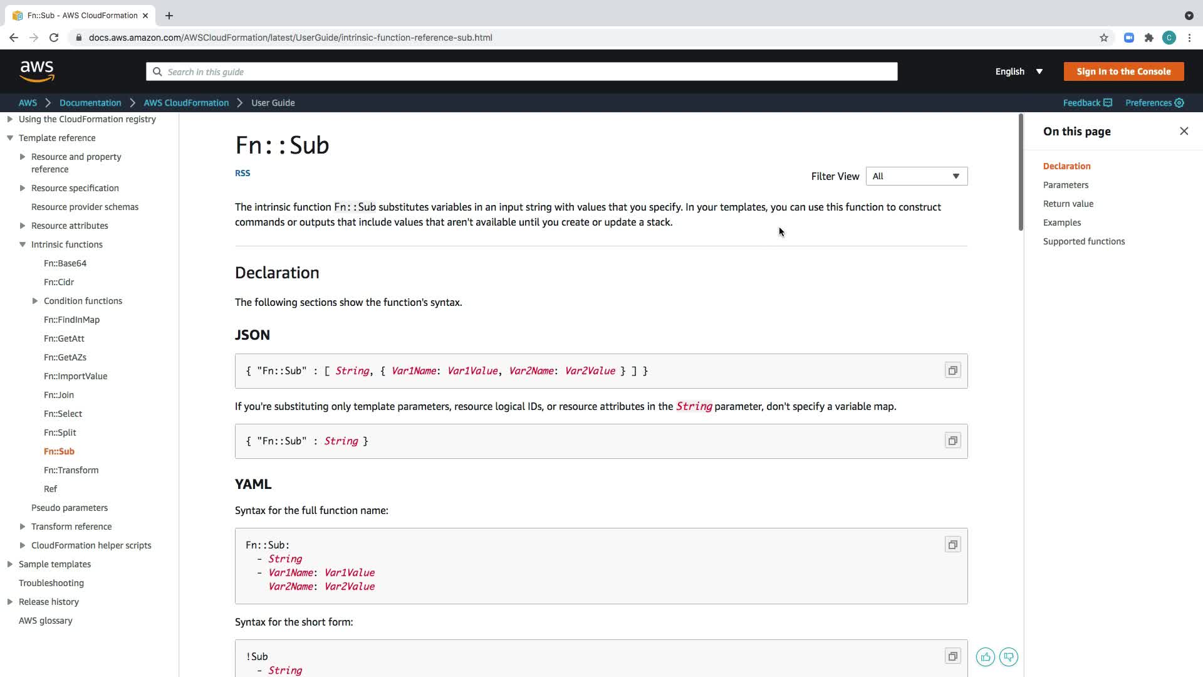Collapse the Intrinsic functions section
1203x677 pixels.
point(23,244)
